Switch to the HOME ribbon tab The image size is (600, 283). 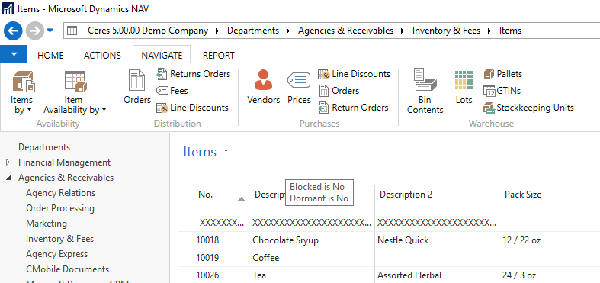tap(50, 56)
